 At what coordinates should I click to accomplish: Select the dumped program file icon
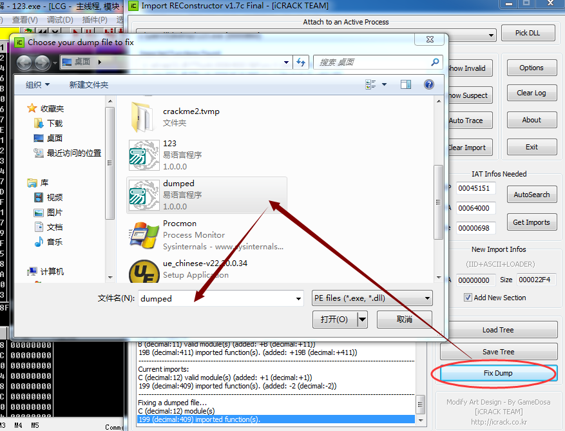tap(144, 195)
